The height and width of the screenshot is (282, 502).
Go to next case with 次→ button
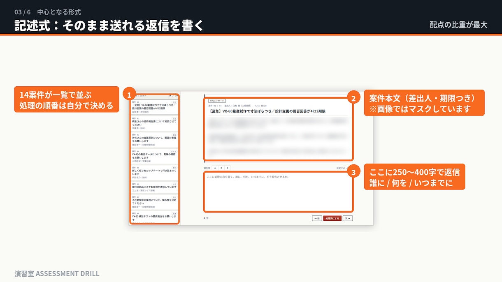pos(348,218)
